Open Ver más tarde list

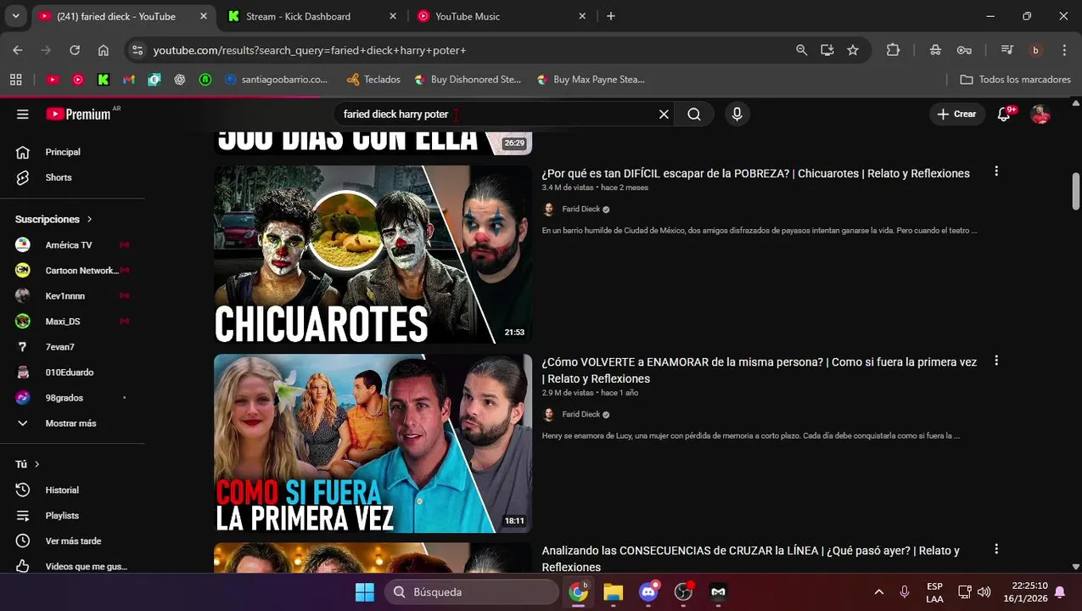tap(72, 541)
